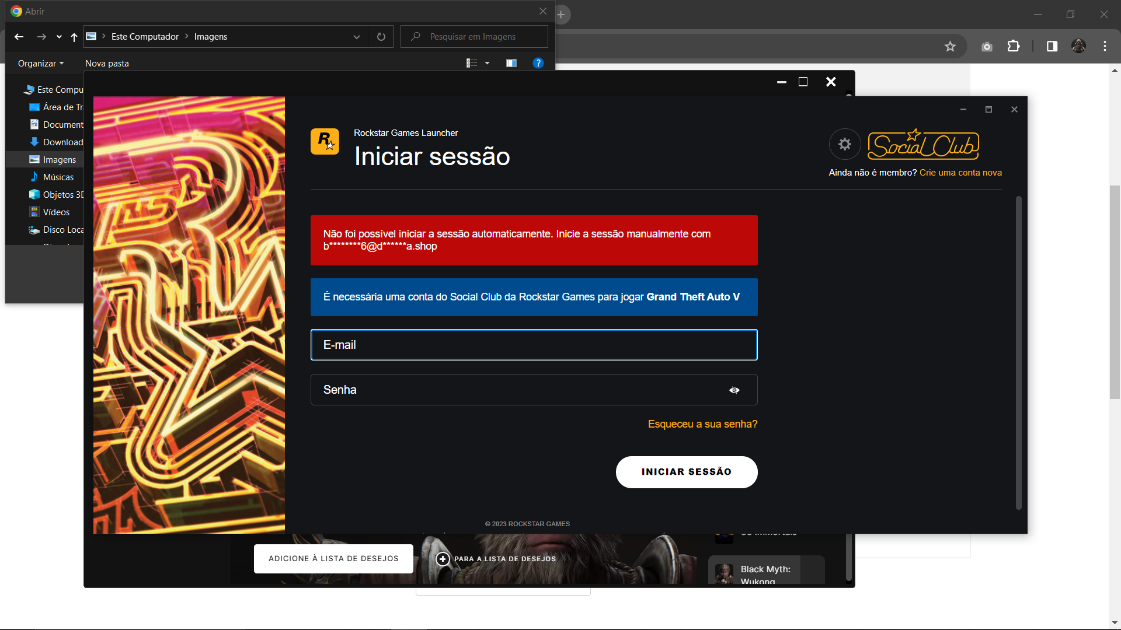Click the forward navigation arrow
Image resolution: width=1121 pixels, height=630 pixels.
41,36
